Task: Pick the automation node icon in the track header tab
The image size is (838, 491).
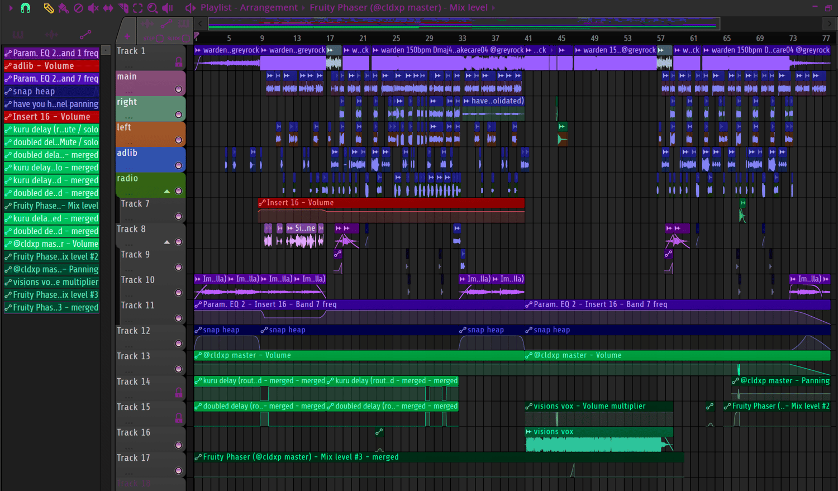Action: pos(166,24)
